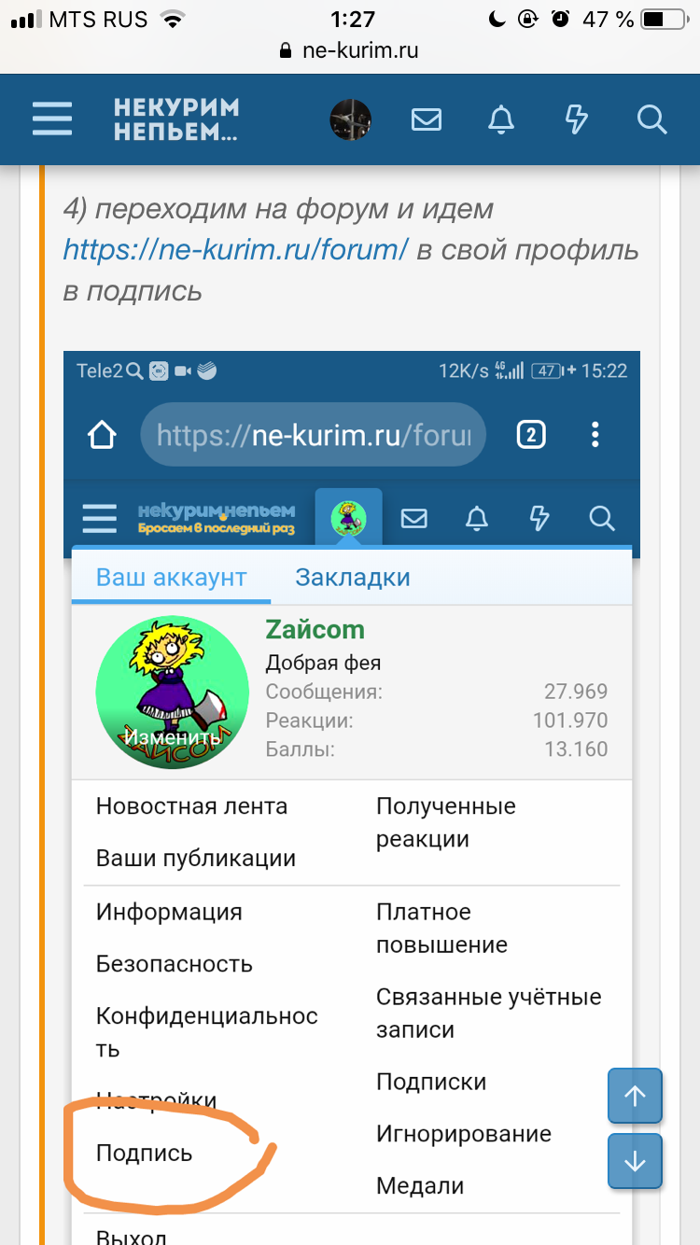Tap the circled Подпись item in image
Image resolution: width=700 pixels, height=1245 pixels.
click(144, 1153)
